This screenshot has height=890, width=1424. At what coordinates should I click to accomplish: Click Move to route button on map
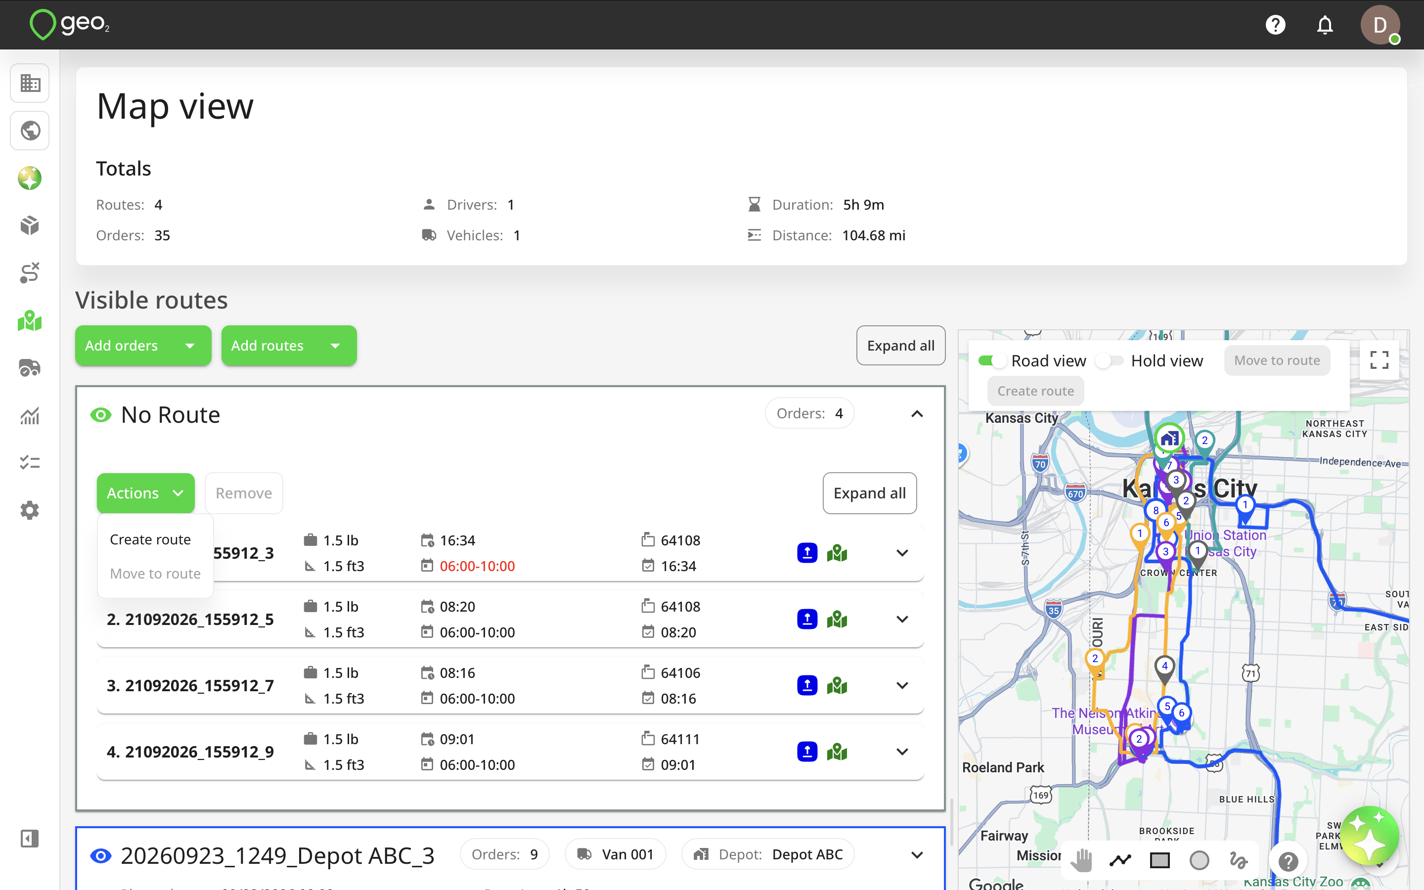[x=1277, y=360]
